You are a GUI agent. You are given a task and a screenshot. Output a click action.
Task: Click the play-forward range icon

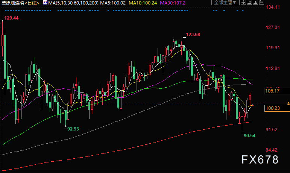click(255, 2)
